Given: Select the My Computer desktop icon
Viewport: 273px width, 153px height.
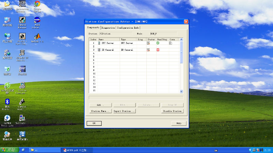Looking at the screenshot, I should tap(7, 22).
